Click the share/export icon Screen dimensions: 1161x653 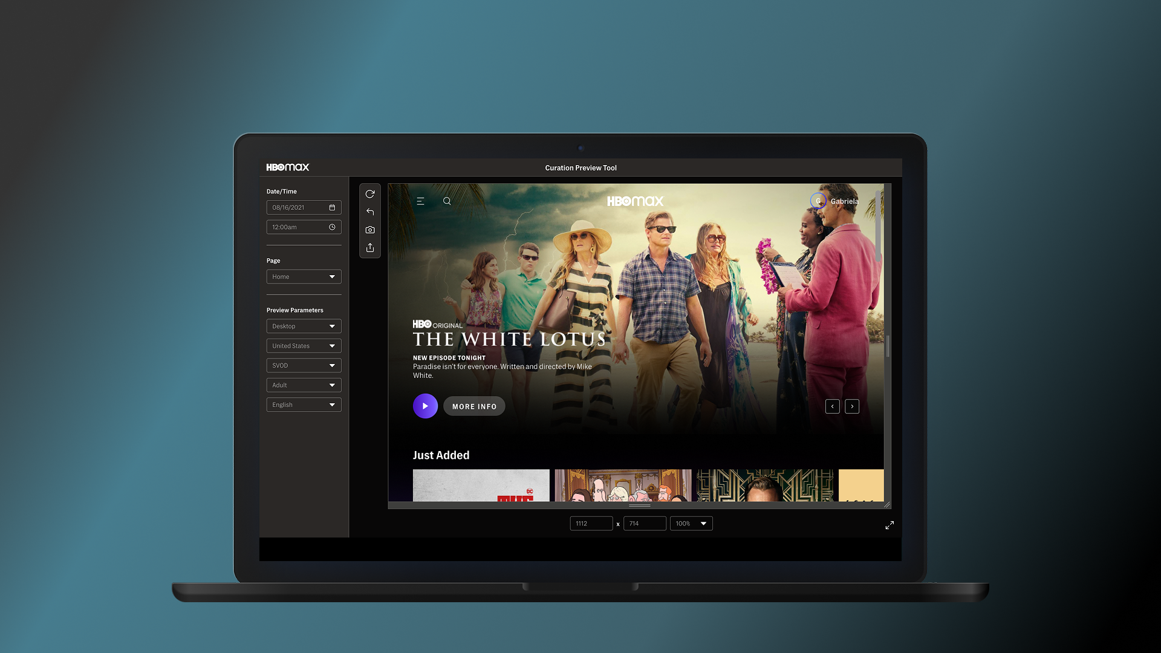[x=370, y=248]
